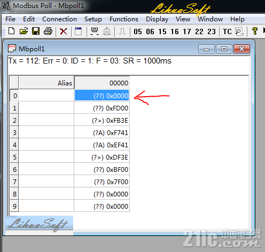Image resolution: width=265 pixels, height=252 pixels.
Task: Select the 0xEF41 value cell
Action: point(102,145)
